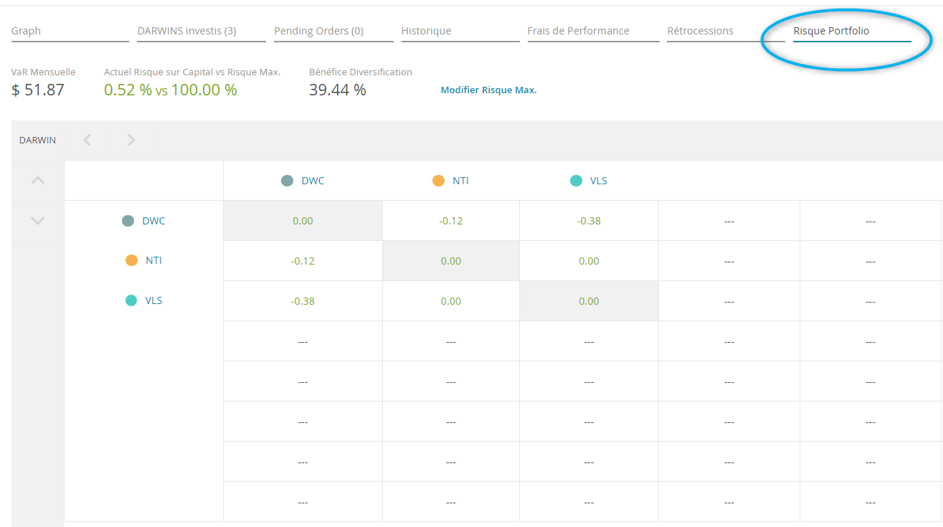Screen dimensions: 943x527
Task: Click the NTI row, VLS column 0.00 cell
Action: click(589, 261)
